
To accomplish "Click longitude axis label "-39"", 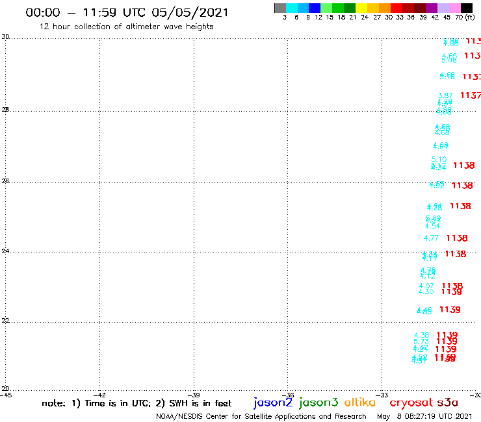I will pyautogui.click(x=194, y=395).
